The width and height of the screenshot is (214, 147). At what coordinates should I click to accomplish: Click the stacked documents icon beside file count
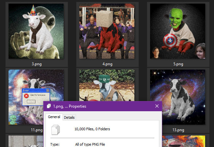tap(55, 130)
